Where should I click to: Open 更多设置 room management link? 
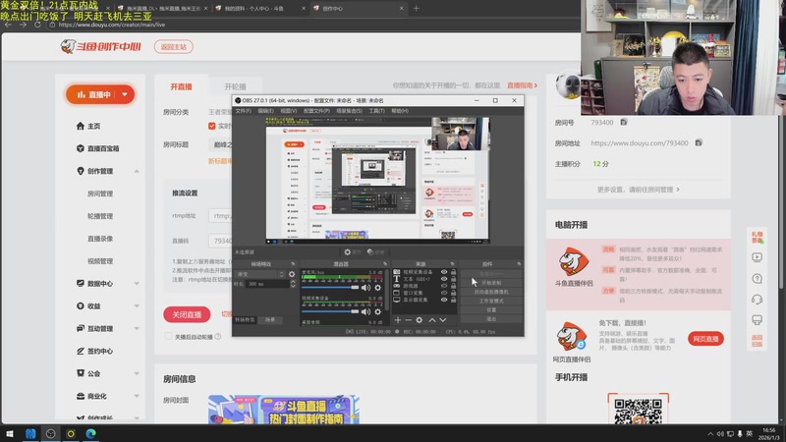click(638, 190)
